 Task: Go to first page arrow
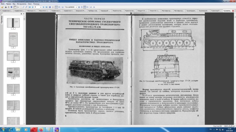(30, 7)
